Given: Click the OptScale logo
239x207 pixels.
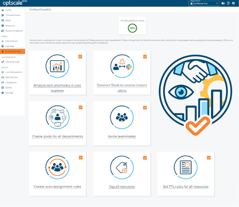Looking at the screenshot, I should tap(15, 3).
